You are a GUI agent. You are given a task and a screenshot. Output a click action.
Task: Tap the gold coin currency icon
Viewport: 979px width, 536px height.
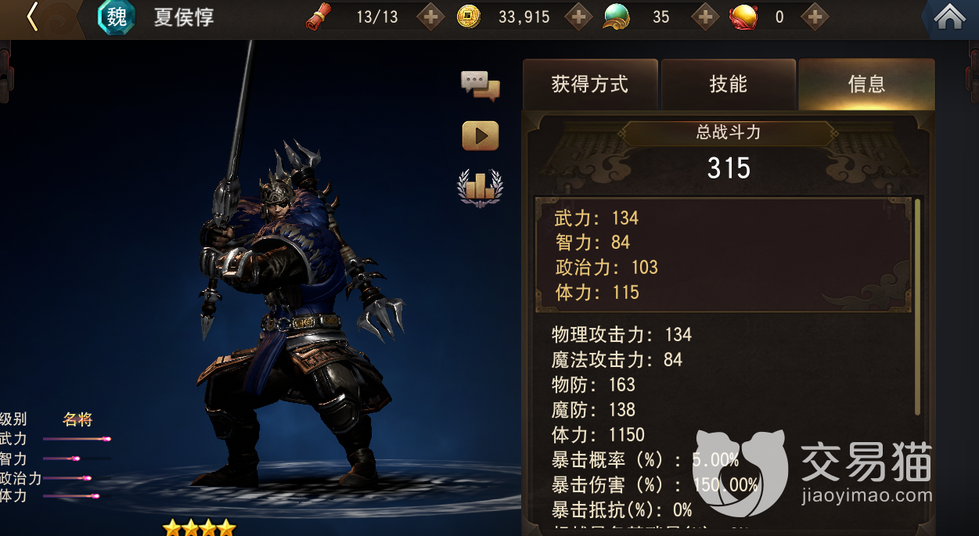click(x=468, y=16)
